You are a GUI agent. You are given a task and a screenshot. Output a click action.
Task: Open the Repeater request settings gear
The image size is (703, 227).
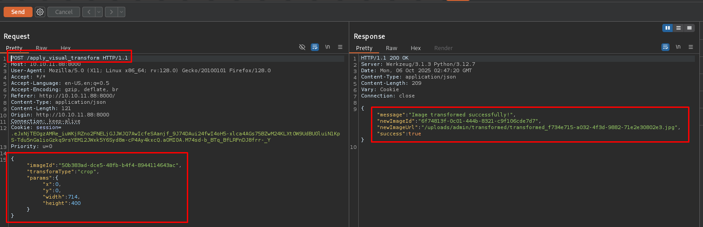point(40,12)
